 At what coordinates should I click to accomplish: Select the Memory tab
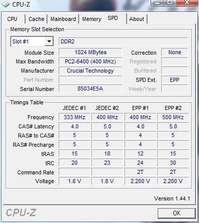(x=92, y=19)
